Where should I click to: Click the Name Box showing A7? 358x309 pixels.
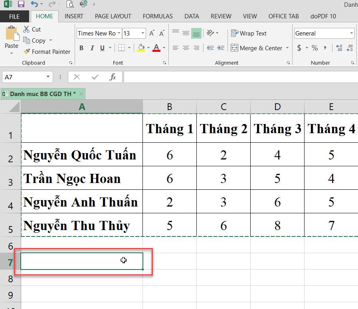click(24, 77)
